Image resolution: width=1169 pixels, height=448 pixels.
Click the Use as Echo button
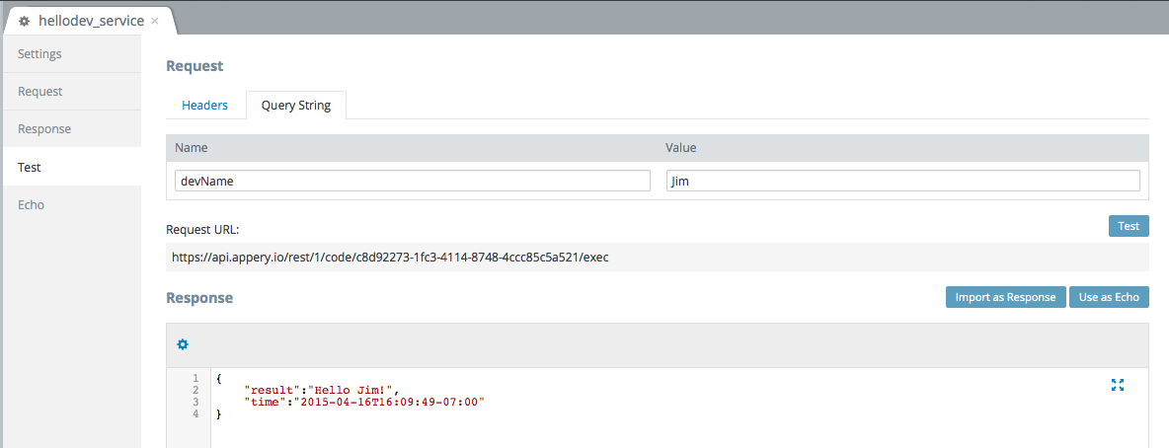[x=1109, y=297]
